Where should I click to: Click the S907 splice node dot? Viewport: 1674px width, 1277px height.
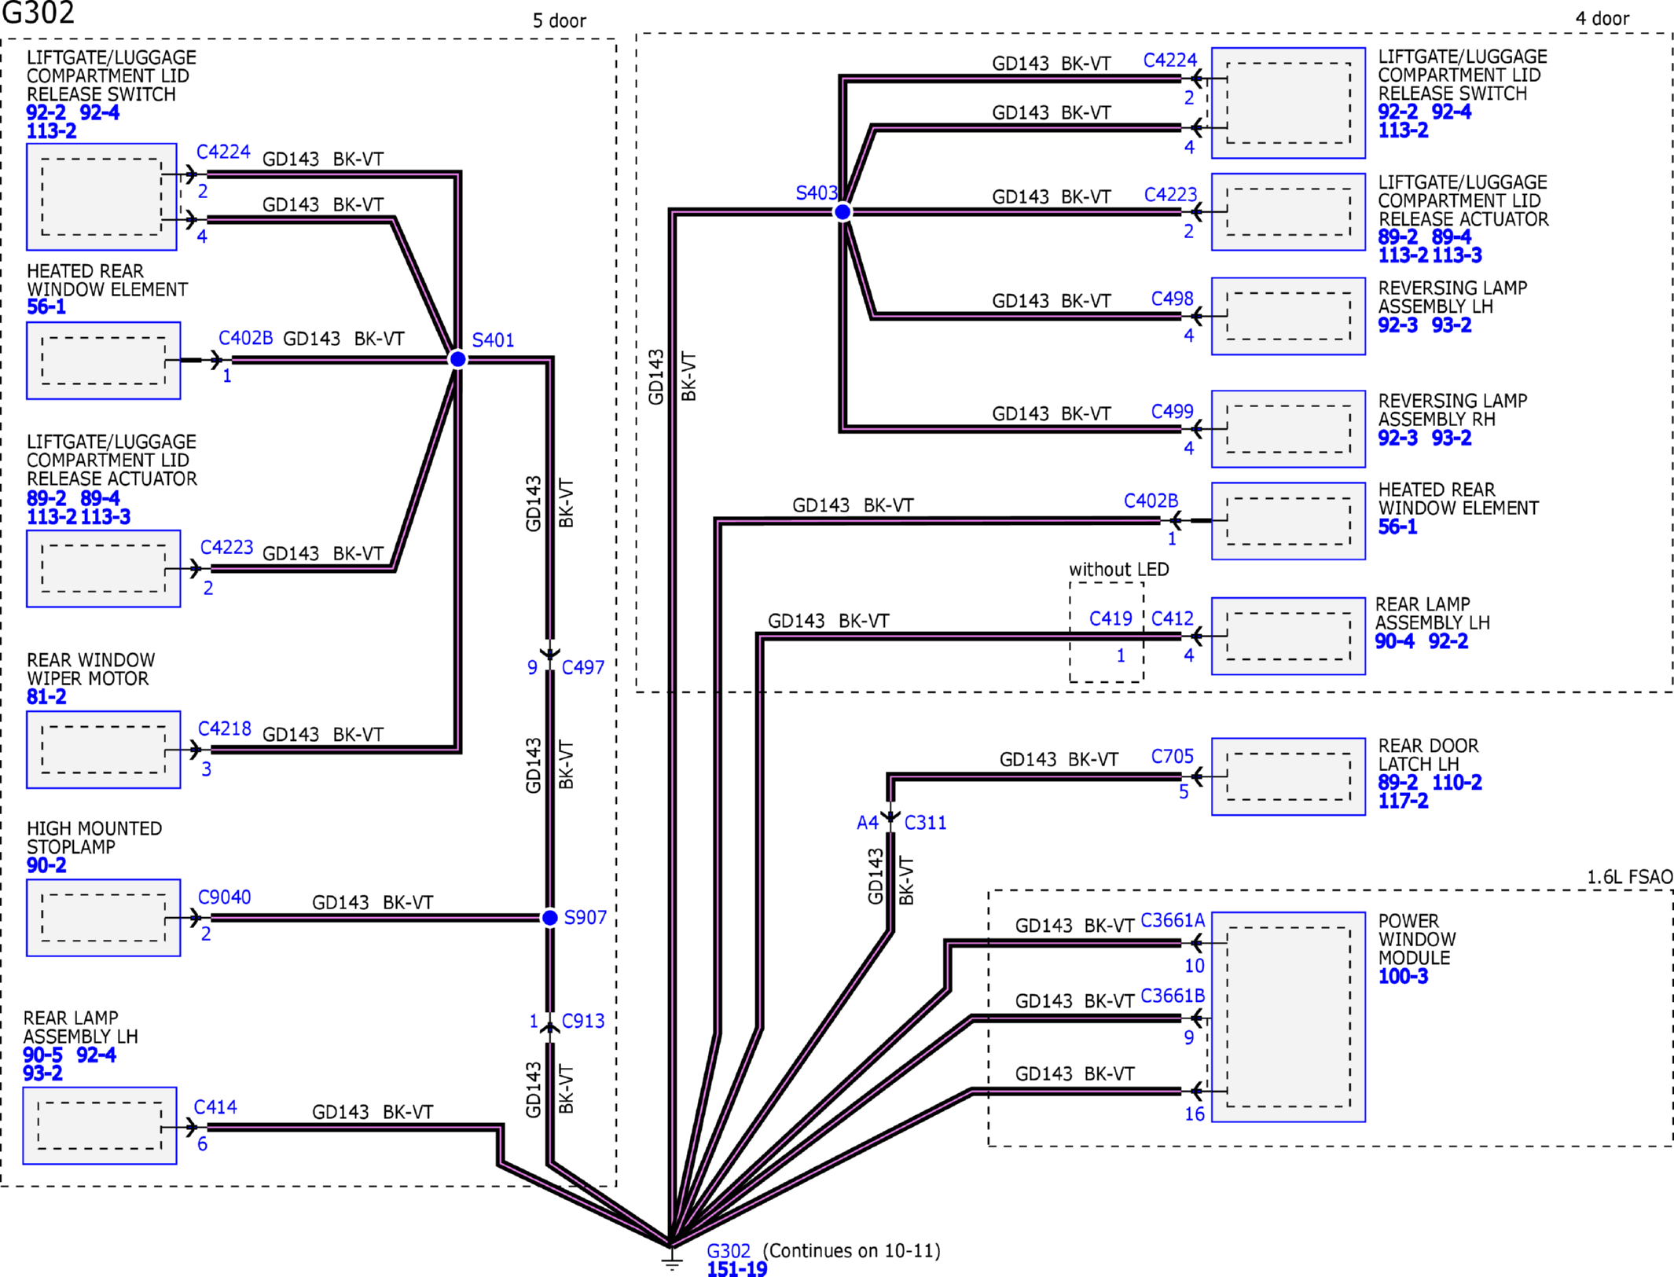tap(550, 918)
